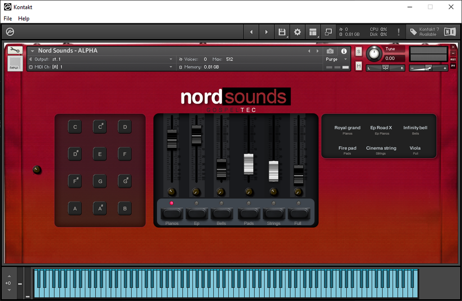Select the A# key button
Viewport: 462px width, 301px height.
point(100,208)
